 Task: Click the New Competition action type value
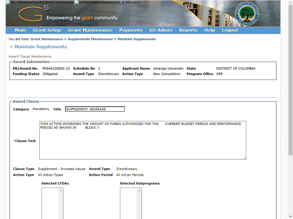(x=167, y=74)
